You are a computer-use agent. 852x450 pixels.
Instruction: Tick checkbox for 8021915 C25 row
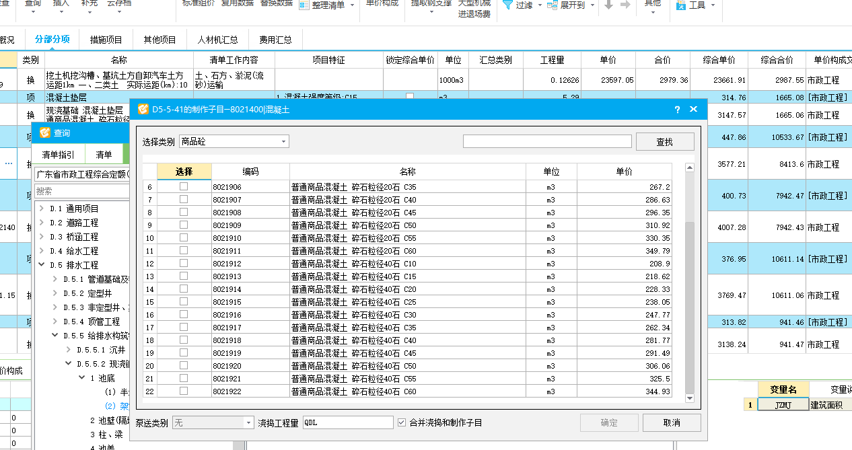[183, 302]
